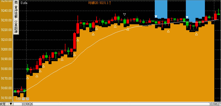Click the up-triangle marker on the white average line
Screen dimensions: 221x106
tap(128, 29)
